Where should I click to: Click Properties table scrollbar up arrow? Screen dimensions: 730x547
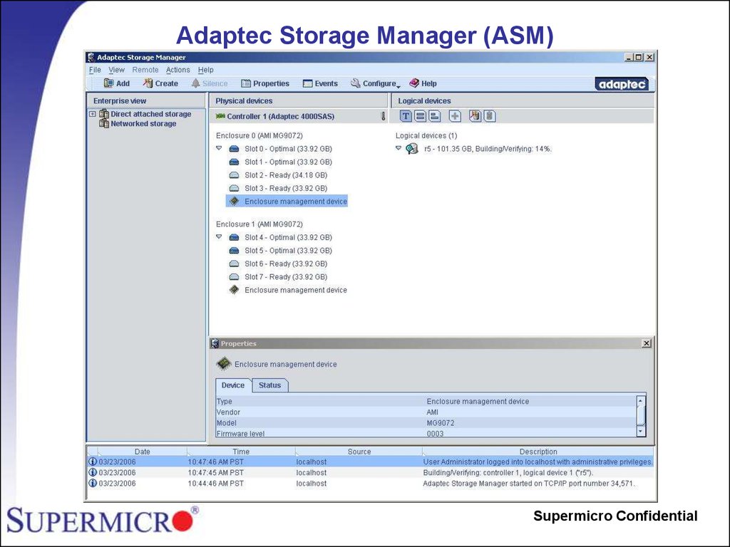click(641, 400)
